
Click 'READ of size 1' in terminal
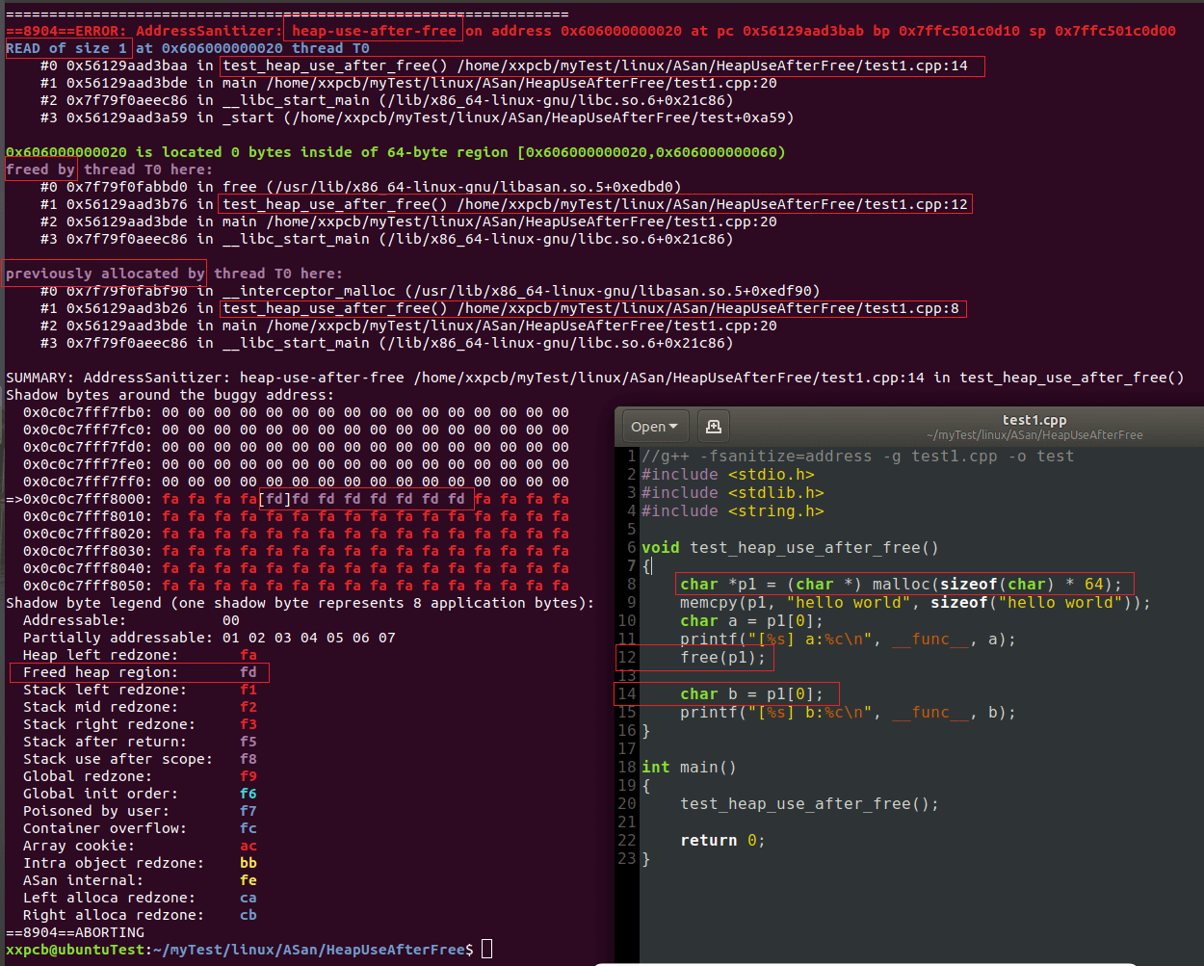tap(66, 48)
